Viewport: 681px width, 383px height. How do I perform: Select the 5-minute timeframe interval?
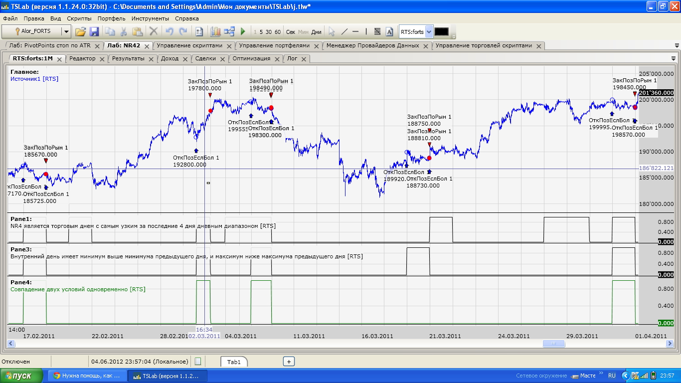(x=262, y=32)
